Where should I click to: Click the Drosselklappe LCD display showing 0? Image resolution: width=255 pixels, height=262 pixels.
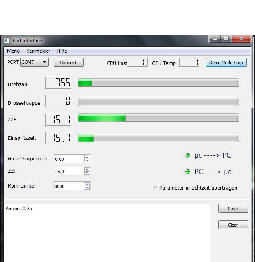[58, 101]
